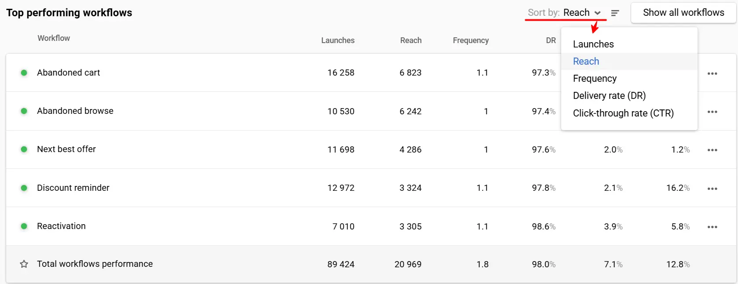The width and height of the screenshot is (738, 284).
Task: Click the green status indicator of Next best offer
Action: click(24, 149)
